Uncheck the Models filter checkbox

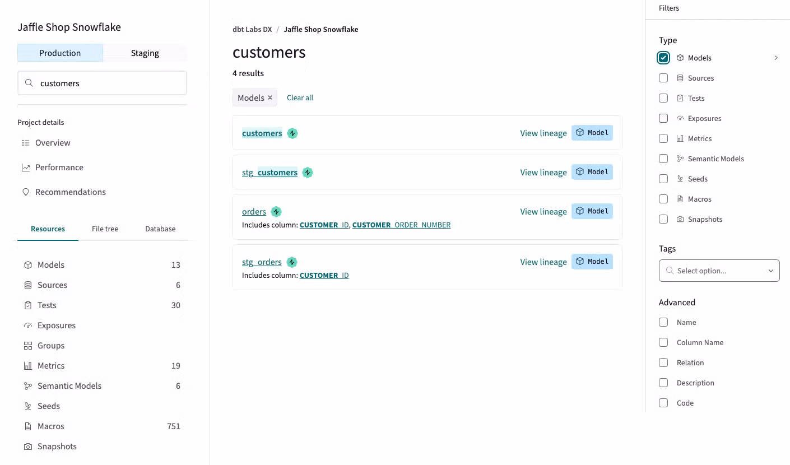[x=663, y=57]
